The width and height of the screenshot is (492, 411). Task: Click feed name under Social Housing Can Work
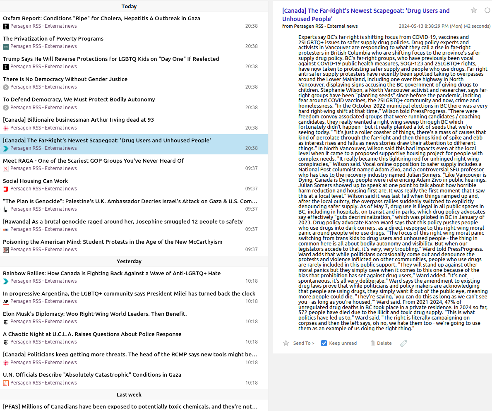[43, 189]
